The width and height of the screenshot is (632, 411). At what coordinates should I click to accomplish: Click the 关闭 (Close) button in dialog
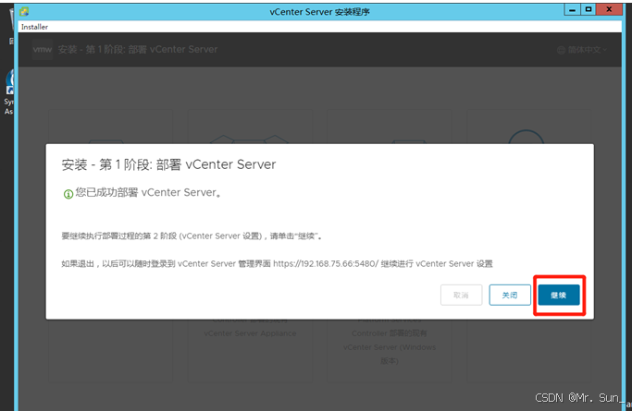click(510, 296)
